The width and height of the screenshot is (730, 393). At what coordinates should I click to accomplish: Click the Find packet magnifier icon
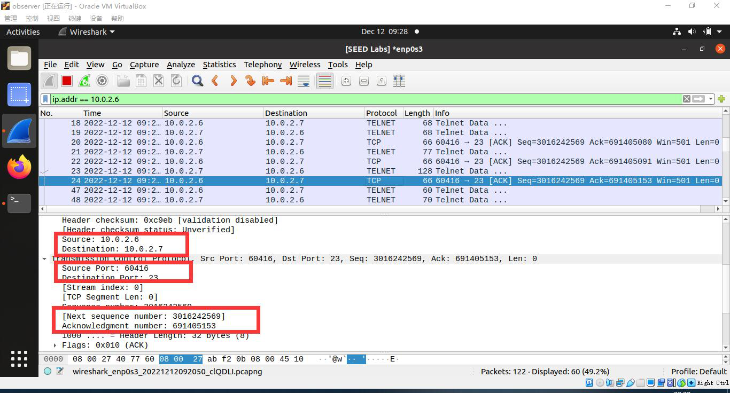[x=197, y=81]
